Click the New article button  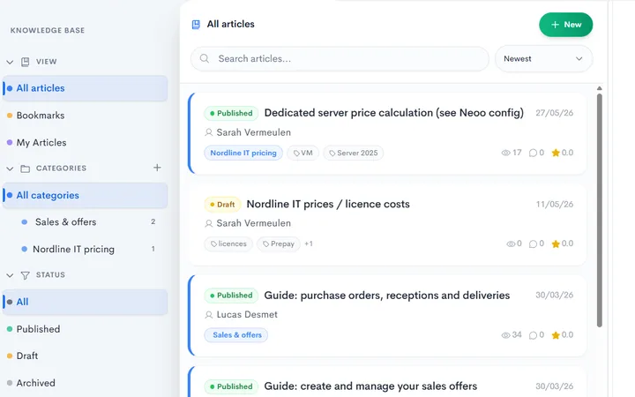click(565, 25)
